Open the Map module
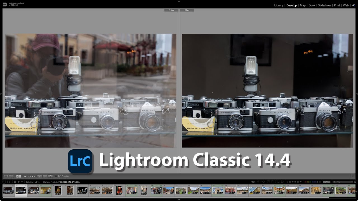358x201 pixels. (x=303, y=5)
